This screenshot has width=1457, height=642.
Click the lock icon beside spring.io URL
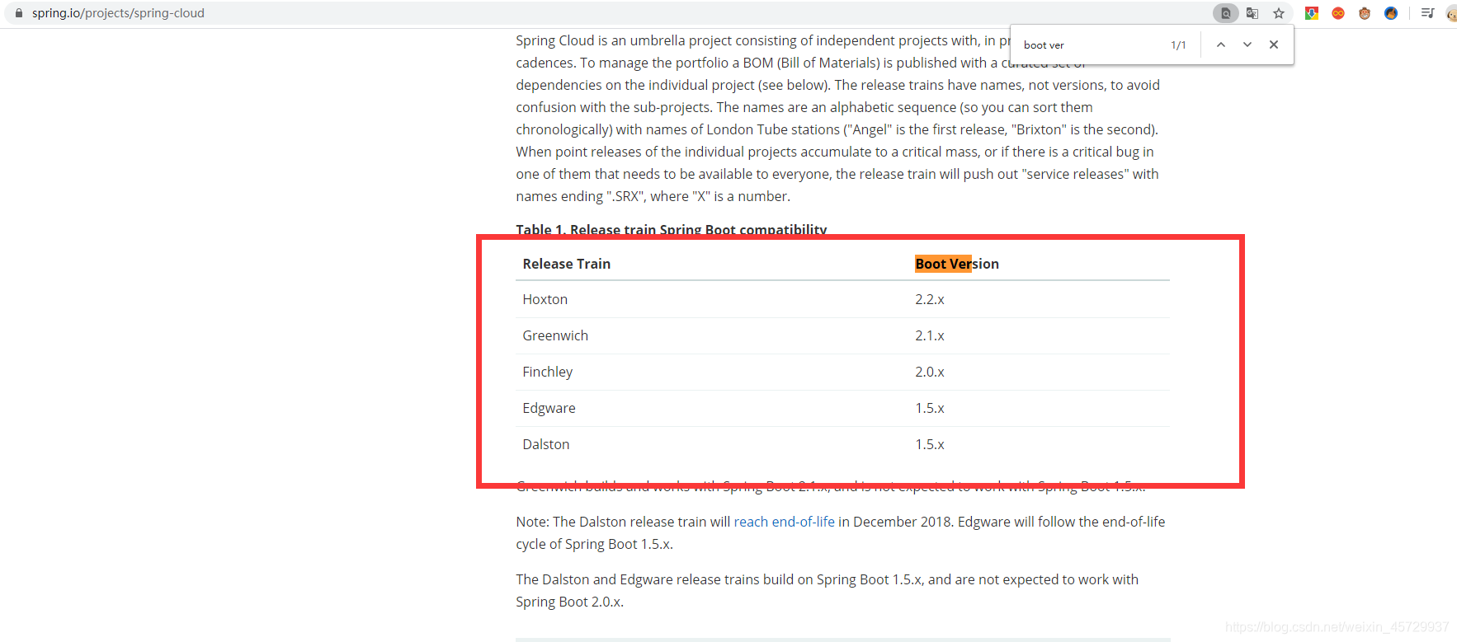click(x=19, y=13)
